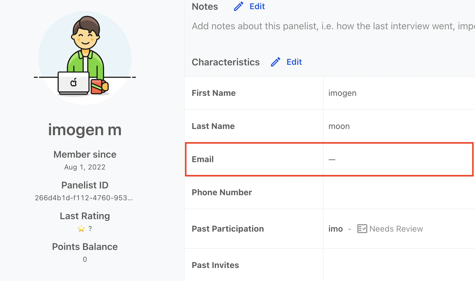The width and height of the screenshot is (475, 281).
Task: Click the empty Phone Number value cell
Action: 399,192
